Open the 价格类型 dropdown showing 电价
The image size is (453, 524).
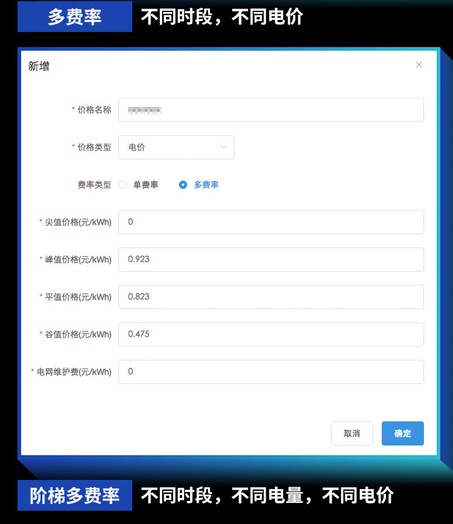coord(176,147)
